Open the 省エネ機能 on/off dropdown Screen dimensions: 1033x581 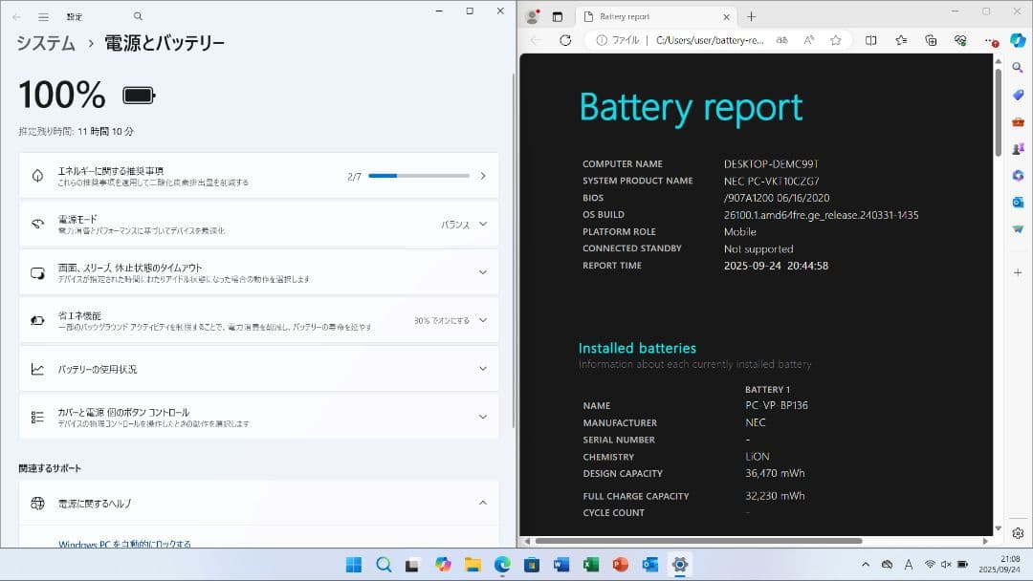[x=483, y=320]
